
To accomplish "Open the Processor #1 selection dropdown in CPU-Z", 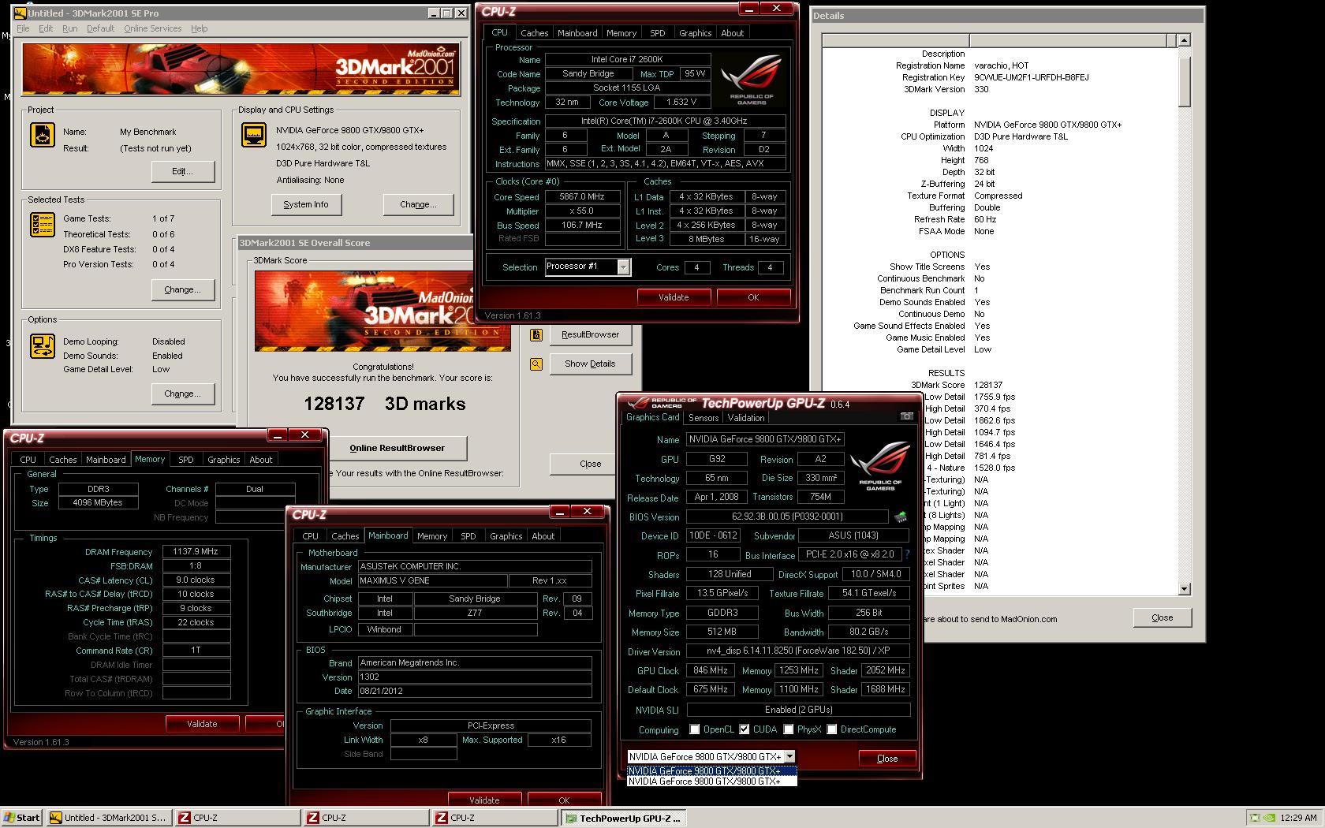I will tap(623, 267).
